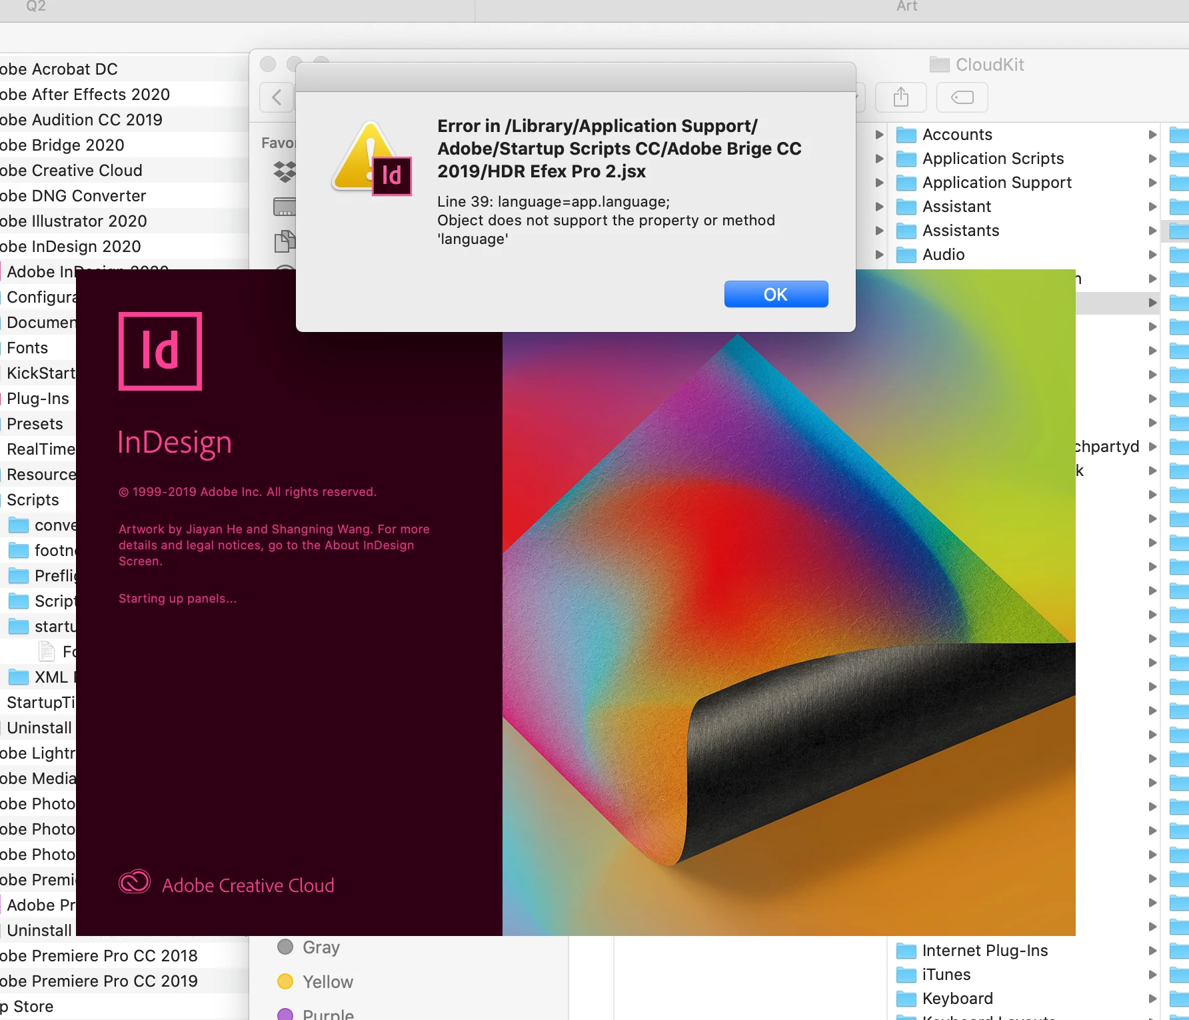Click folder icon beside 'conve' in list
Viewport: 1189px width, 1020px height.
(18, 525)
